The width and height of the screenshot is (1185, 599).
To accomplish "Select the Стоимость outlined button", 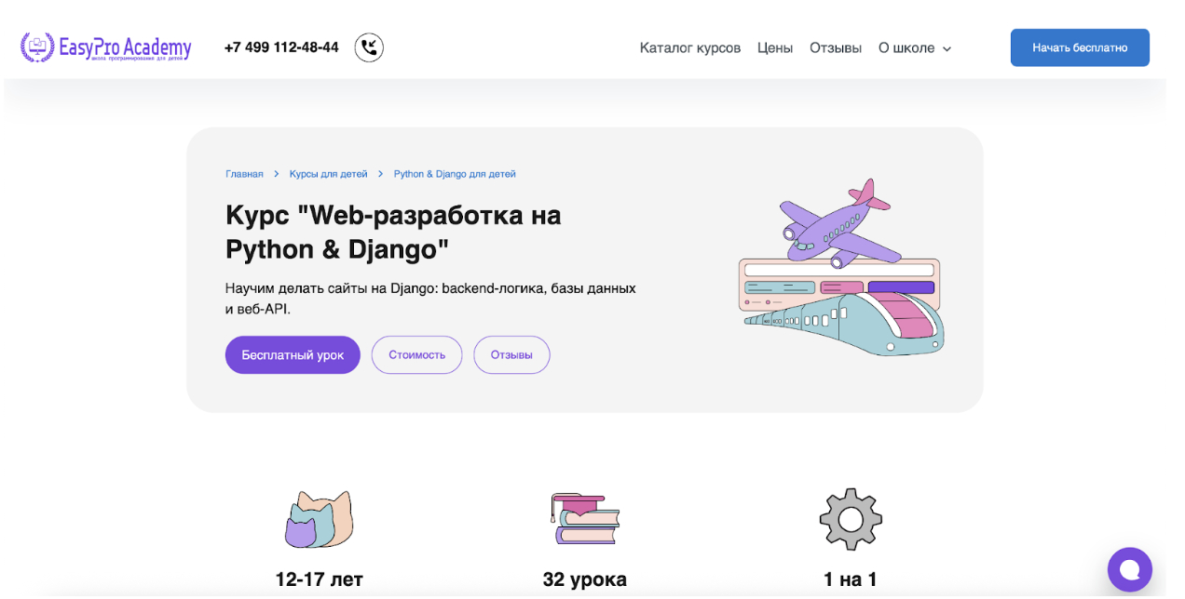I will click(416, 354).
